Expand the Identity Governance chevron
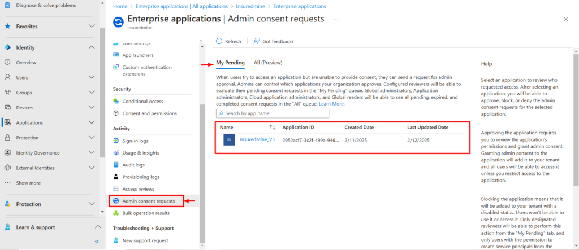 92,153
